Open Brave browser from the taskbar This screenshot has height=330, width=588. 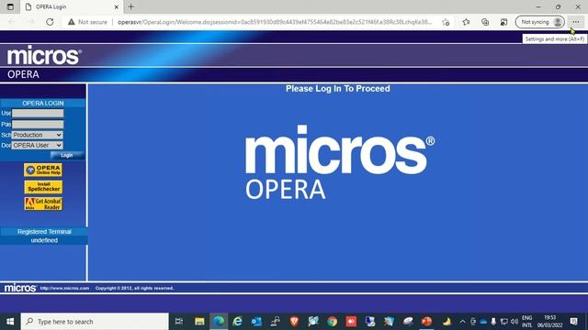click(294, 322)
